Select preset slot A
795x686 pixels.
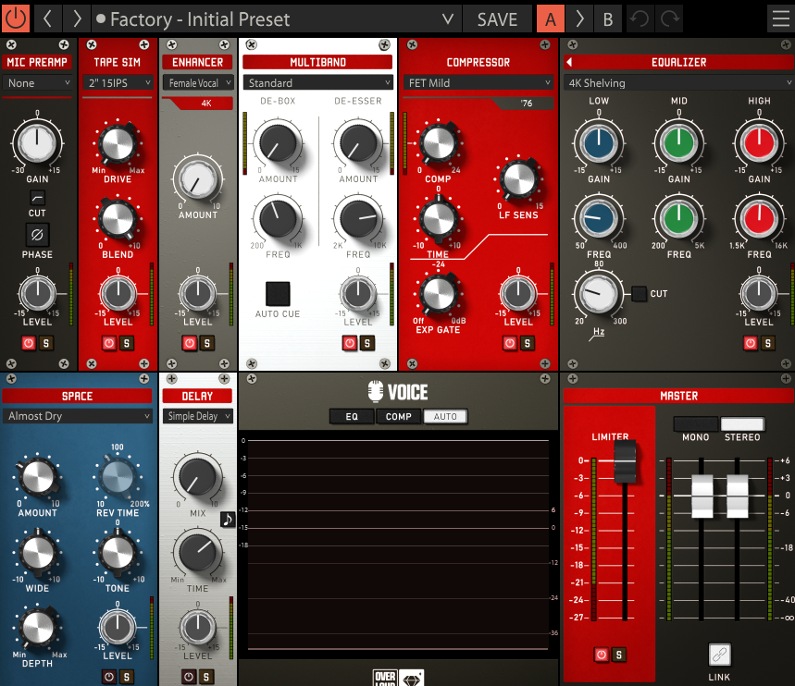pyautogui.click(x=551, y=18)
